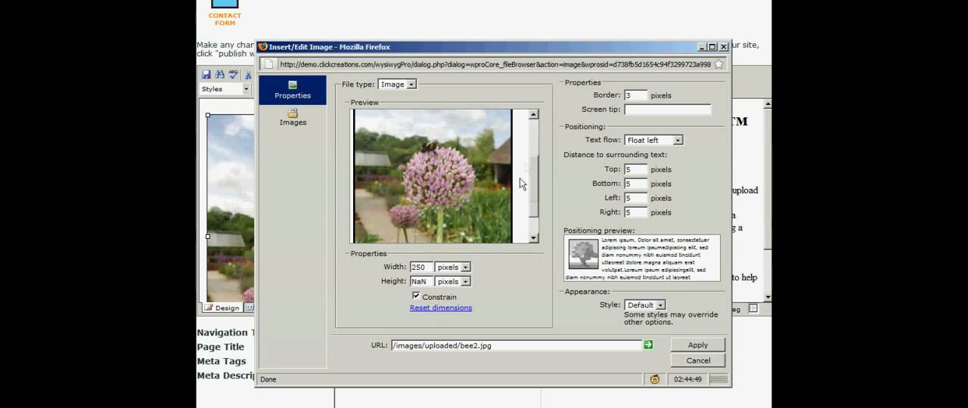Click the Reset dimensions link

[441, 308]
